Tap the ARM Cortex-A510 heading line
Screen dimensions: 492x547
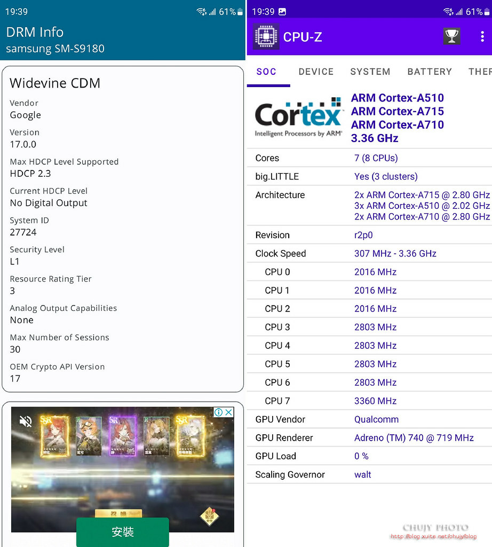pos(397,98)
